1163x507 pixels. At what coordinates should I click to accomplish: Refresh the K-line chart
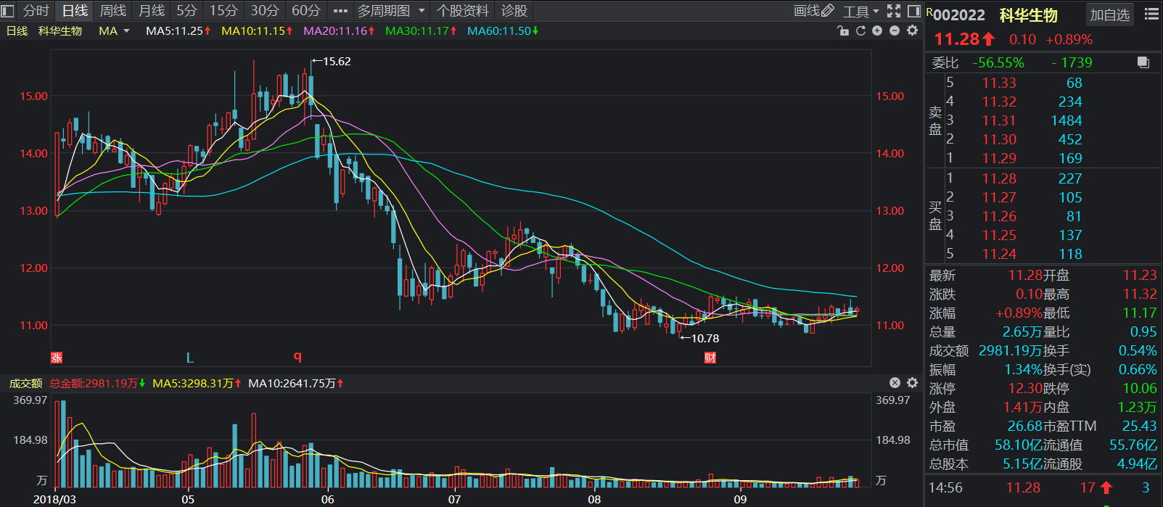(860, 30)
